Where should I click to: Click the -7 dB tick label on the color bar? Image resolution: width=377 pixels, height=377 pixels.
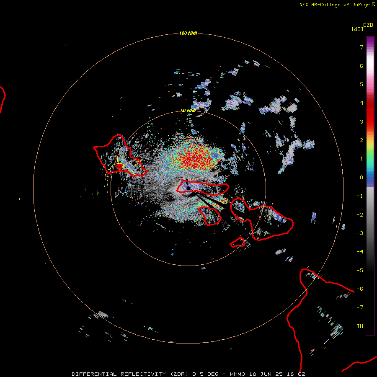[x=360, y=307]
